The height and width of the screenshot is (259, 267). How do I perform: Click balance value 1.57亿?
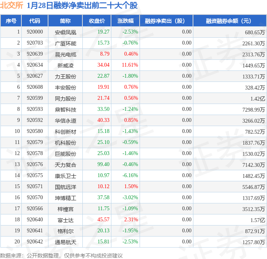(x=257, y=220)
